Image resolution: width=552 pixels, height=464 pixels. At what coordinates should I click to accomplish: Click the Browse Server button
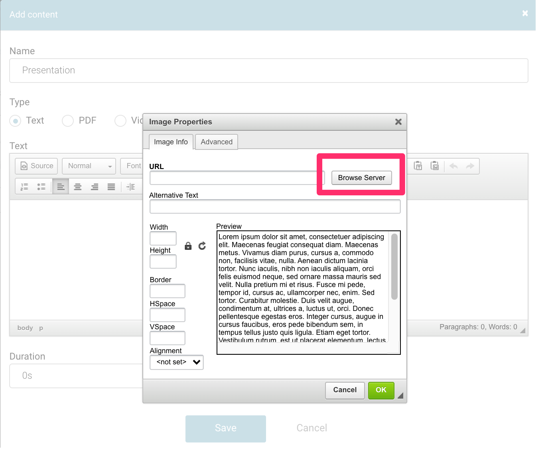pyautogui.click(x=361, y=178)
